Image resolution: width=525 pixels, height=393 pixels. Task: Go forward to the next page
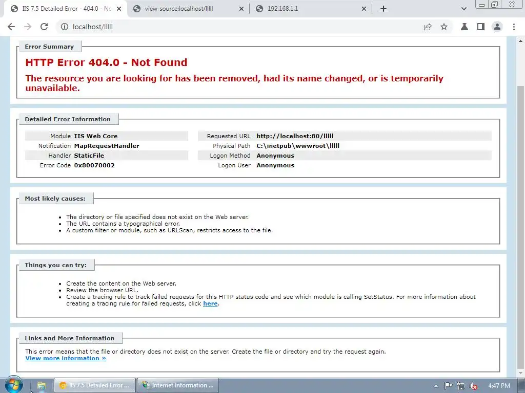[28, 27]
